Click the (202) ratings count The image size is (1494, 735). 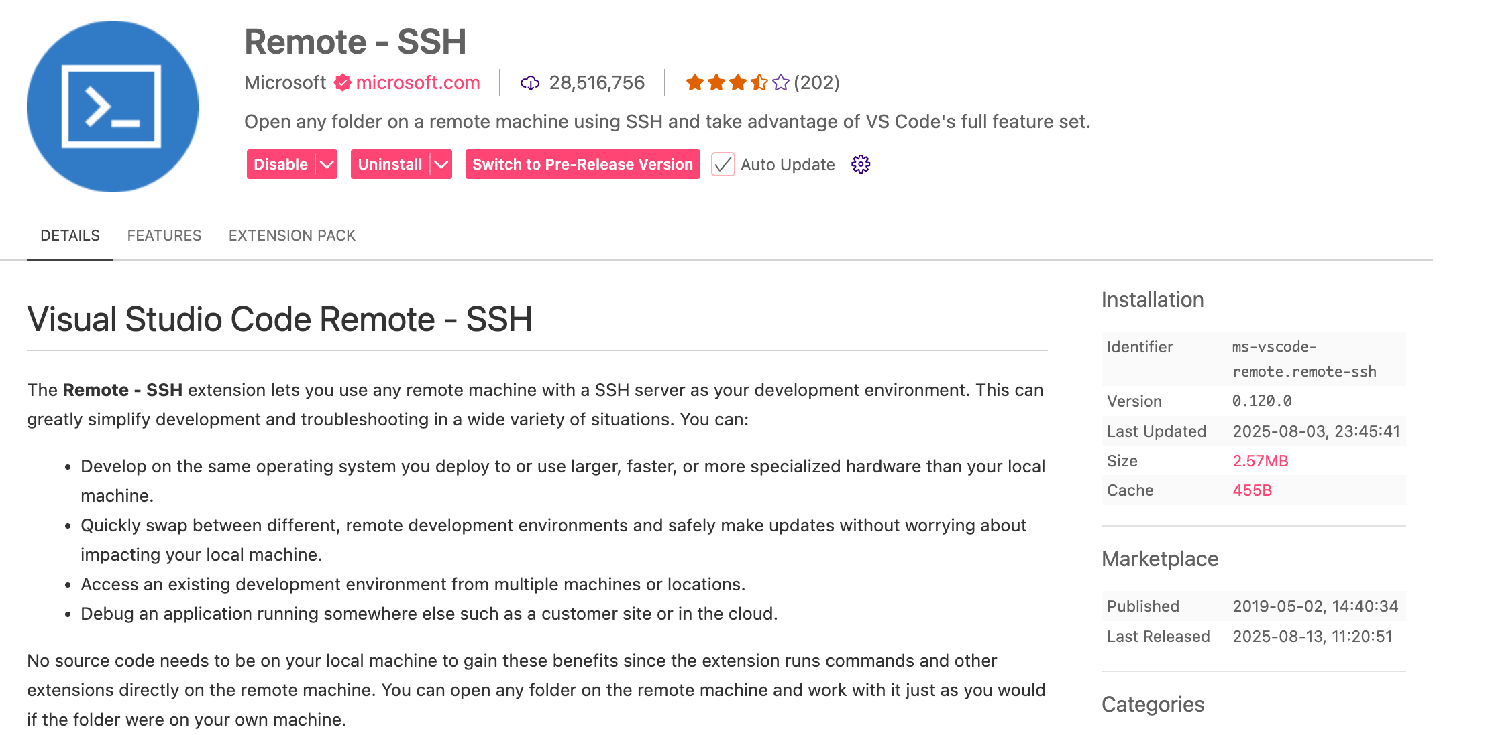pyautogui.click(x=816, y=82)
